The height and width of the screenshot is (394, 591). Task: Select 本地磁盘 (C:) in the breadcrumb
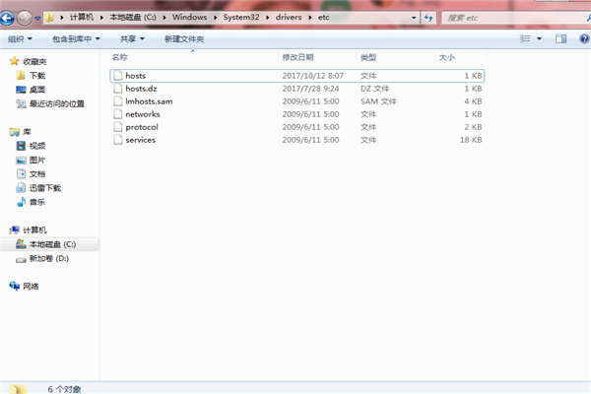click(x=133, y=18)
